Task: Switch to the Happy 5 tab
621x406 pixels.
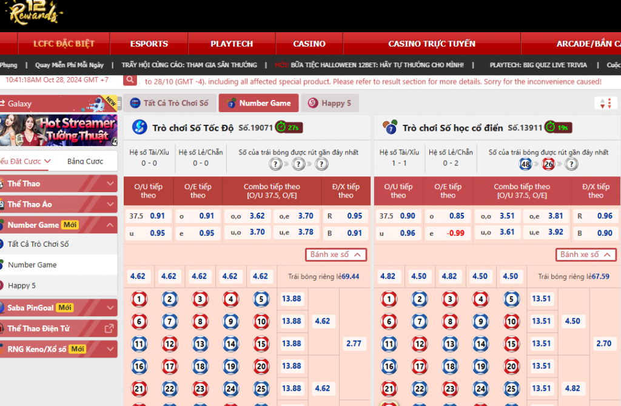Action: pos(329,103)
